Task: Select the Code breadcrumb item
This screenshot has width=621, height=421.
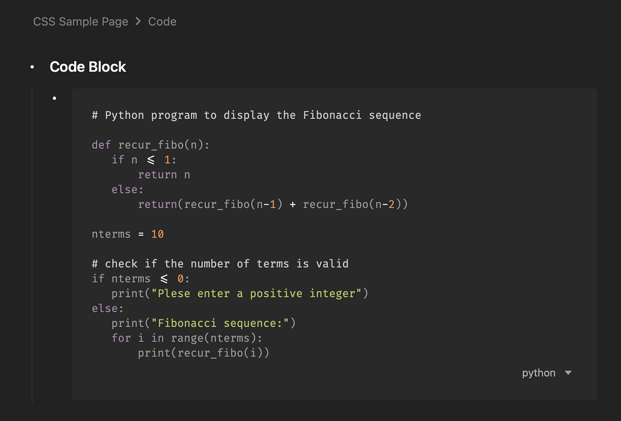Action: tap(162, 22)
